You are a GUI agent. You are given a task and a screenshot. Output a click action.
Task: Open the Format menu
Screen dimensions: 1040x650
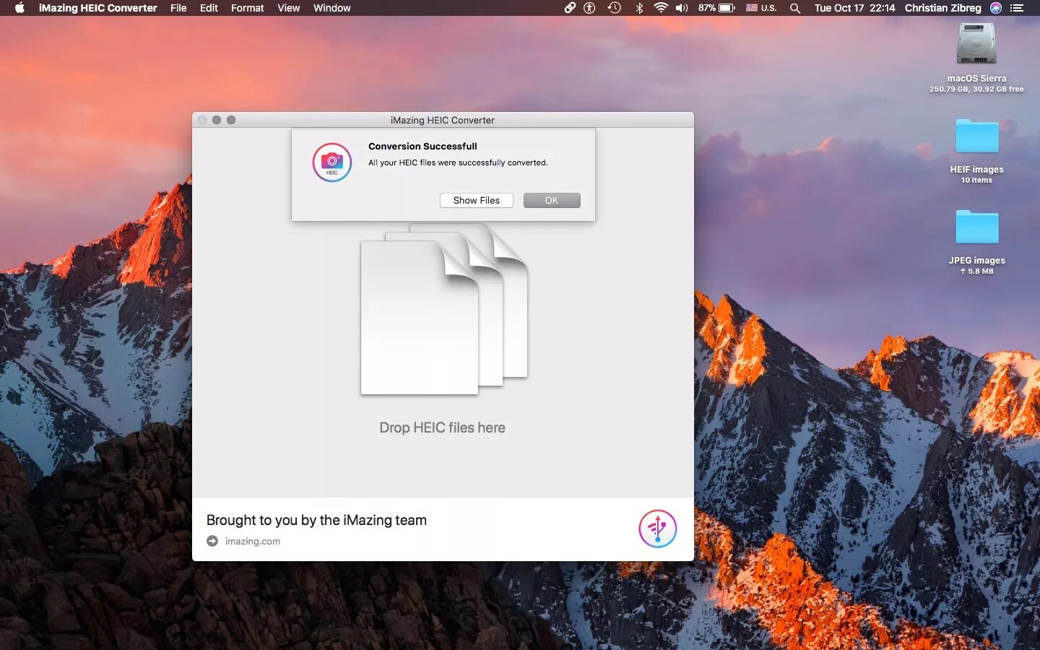247,8
